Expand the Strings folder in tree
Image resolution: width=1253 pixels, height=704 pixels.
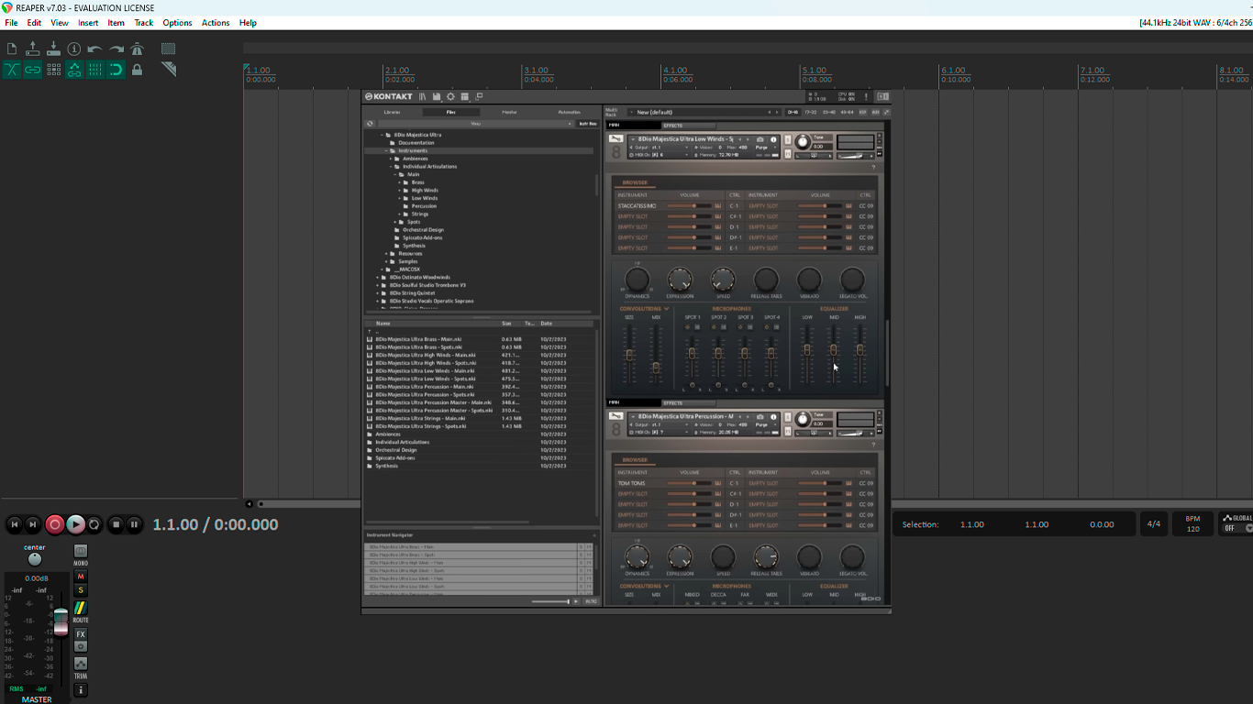click(401, 214)
